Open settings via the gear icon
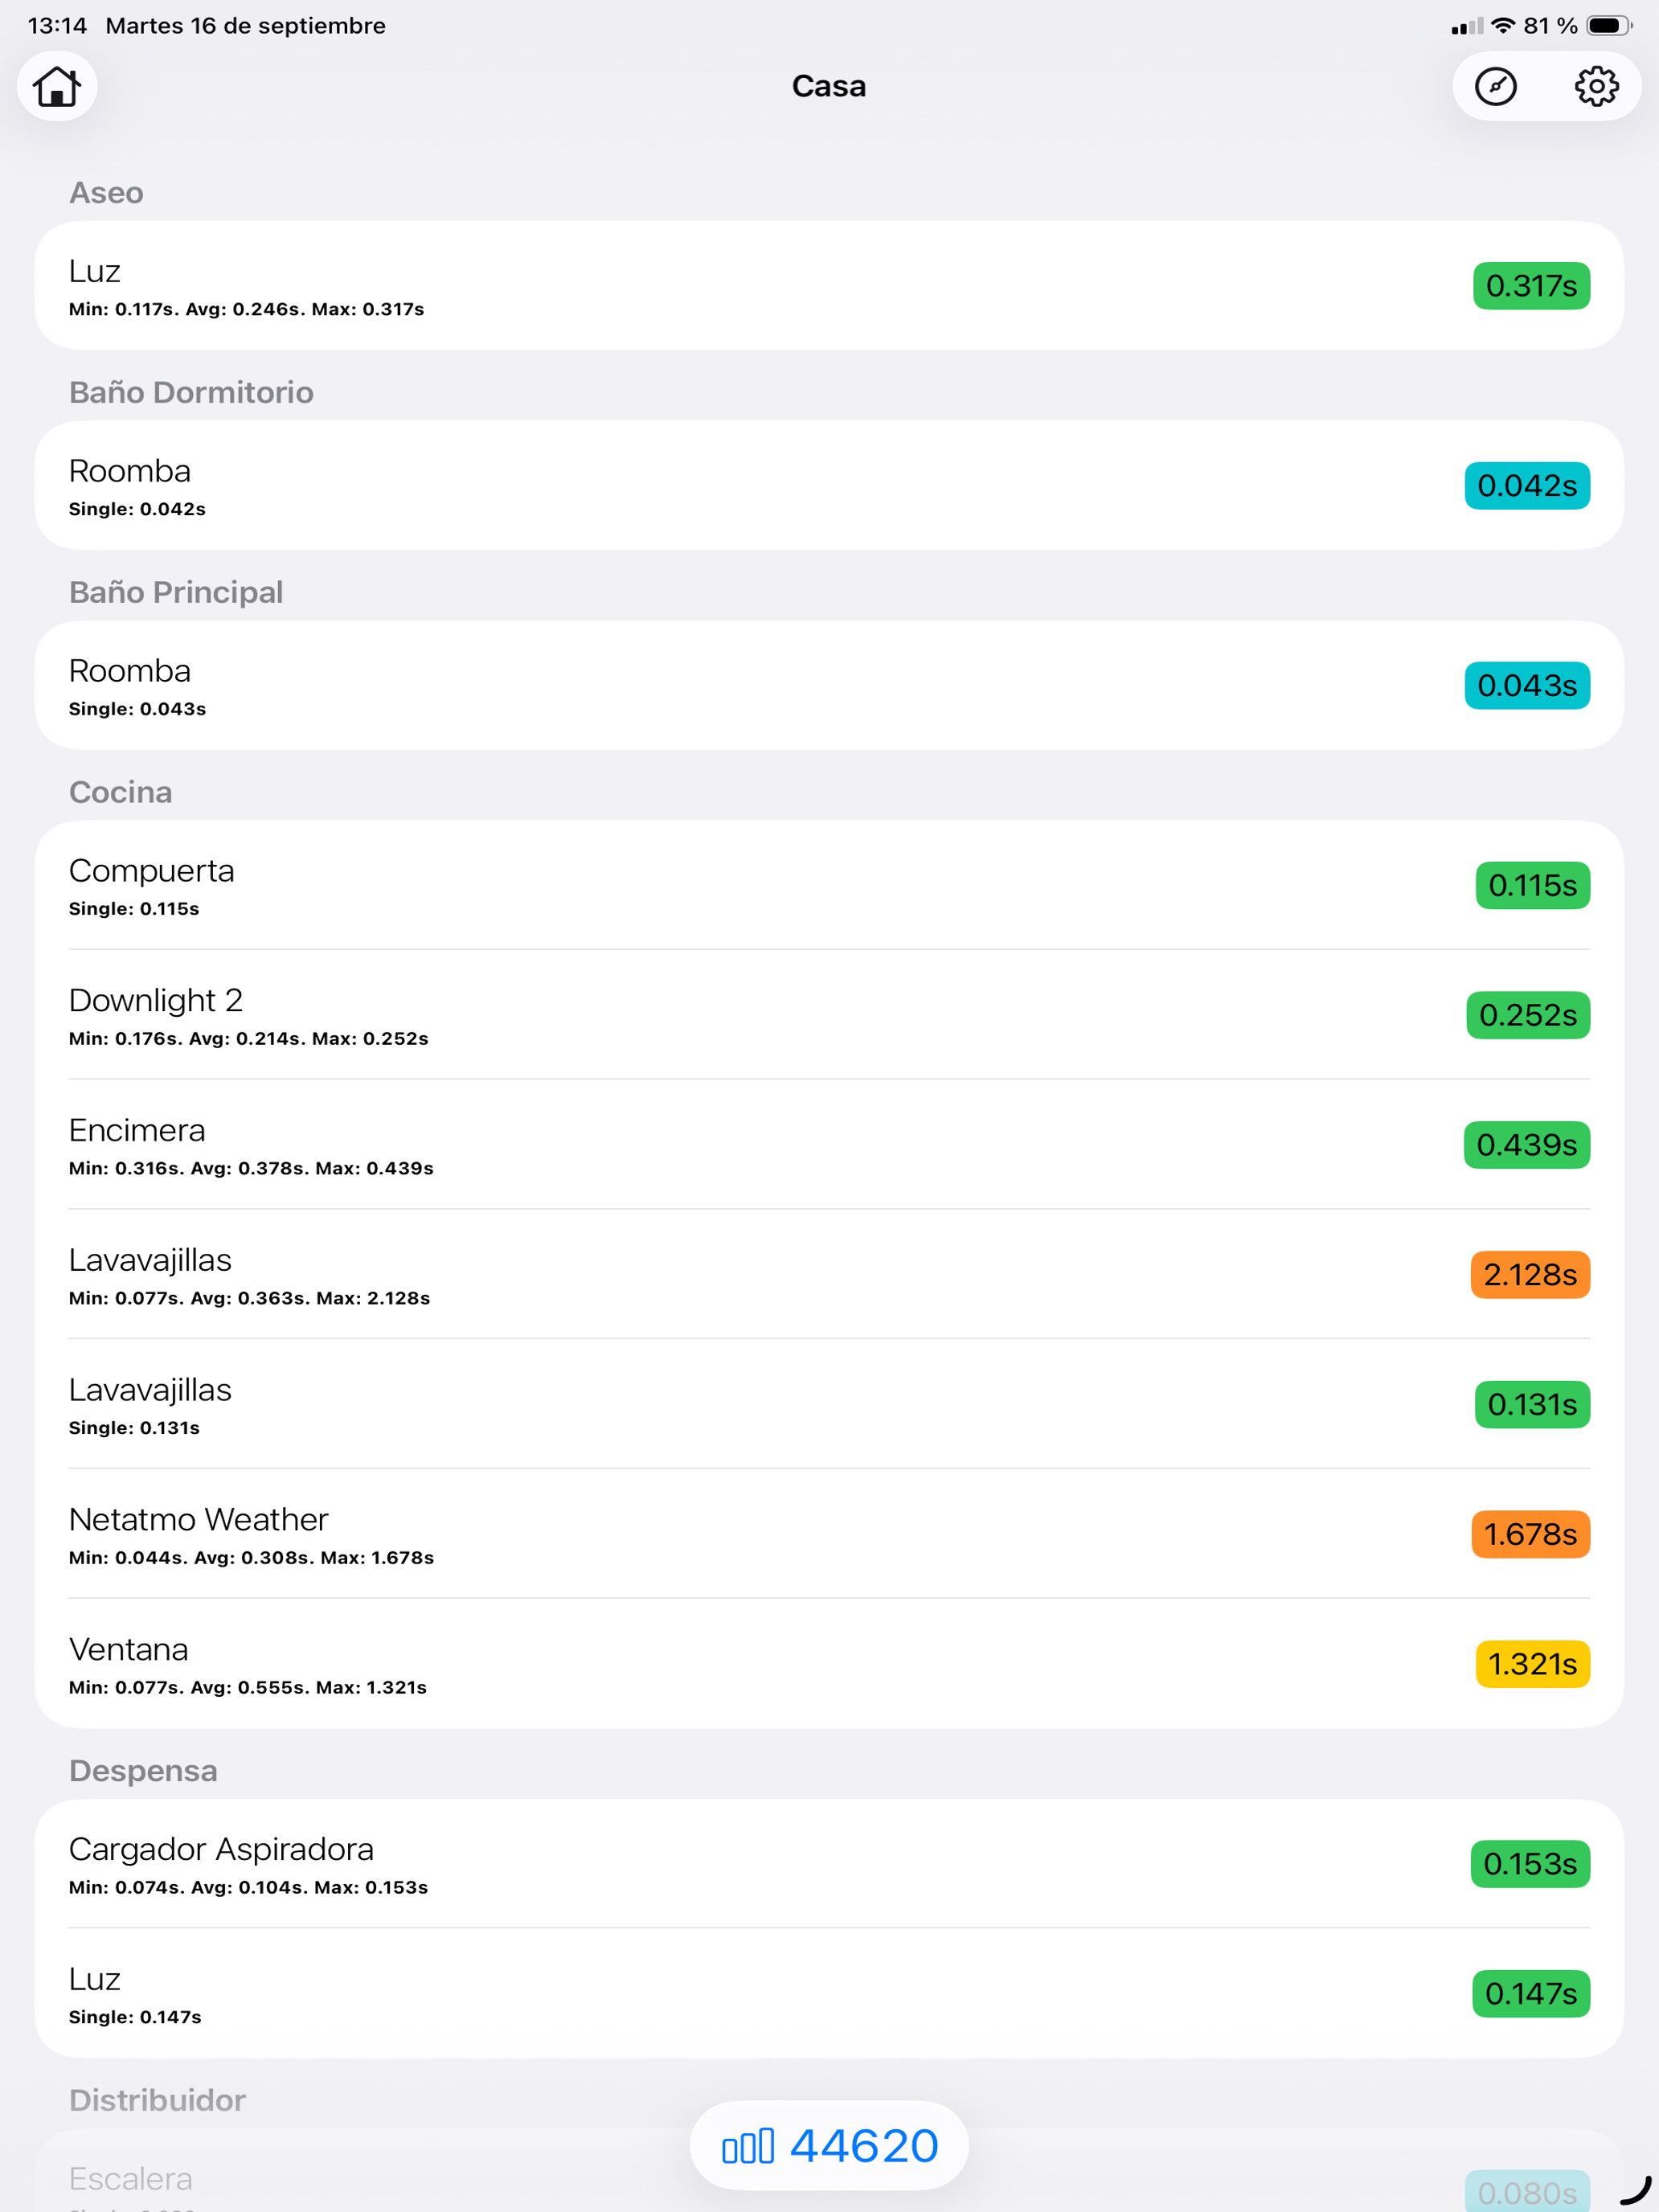 pyautogui.click(x=1596, y=86)
